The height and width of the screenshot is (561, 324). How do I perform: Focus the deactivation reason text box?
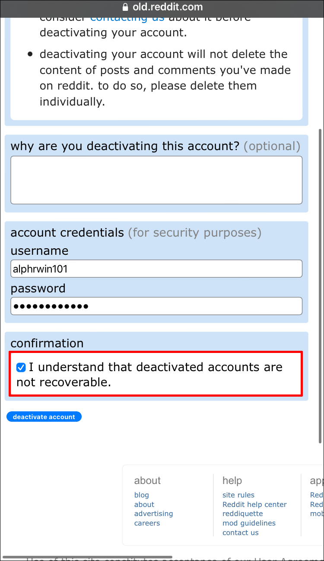(x=156, y=180)
